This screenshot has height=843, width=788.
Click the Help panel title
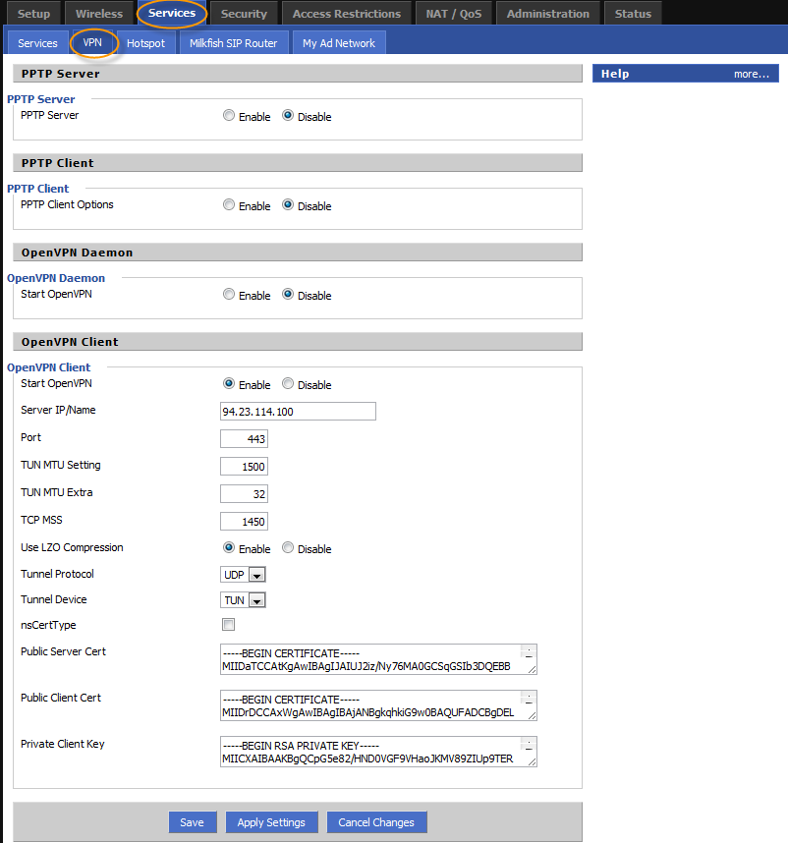pyautogui.click(x=615, y=74)
